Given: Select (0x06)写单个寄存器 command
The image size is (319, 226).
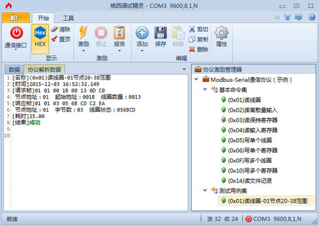Looking at the screenshot, I should point(252,150).
